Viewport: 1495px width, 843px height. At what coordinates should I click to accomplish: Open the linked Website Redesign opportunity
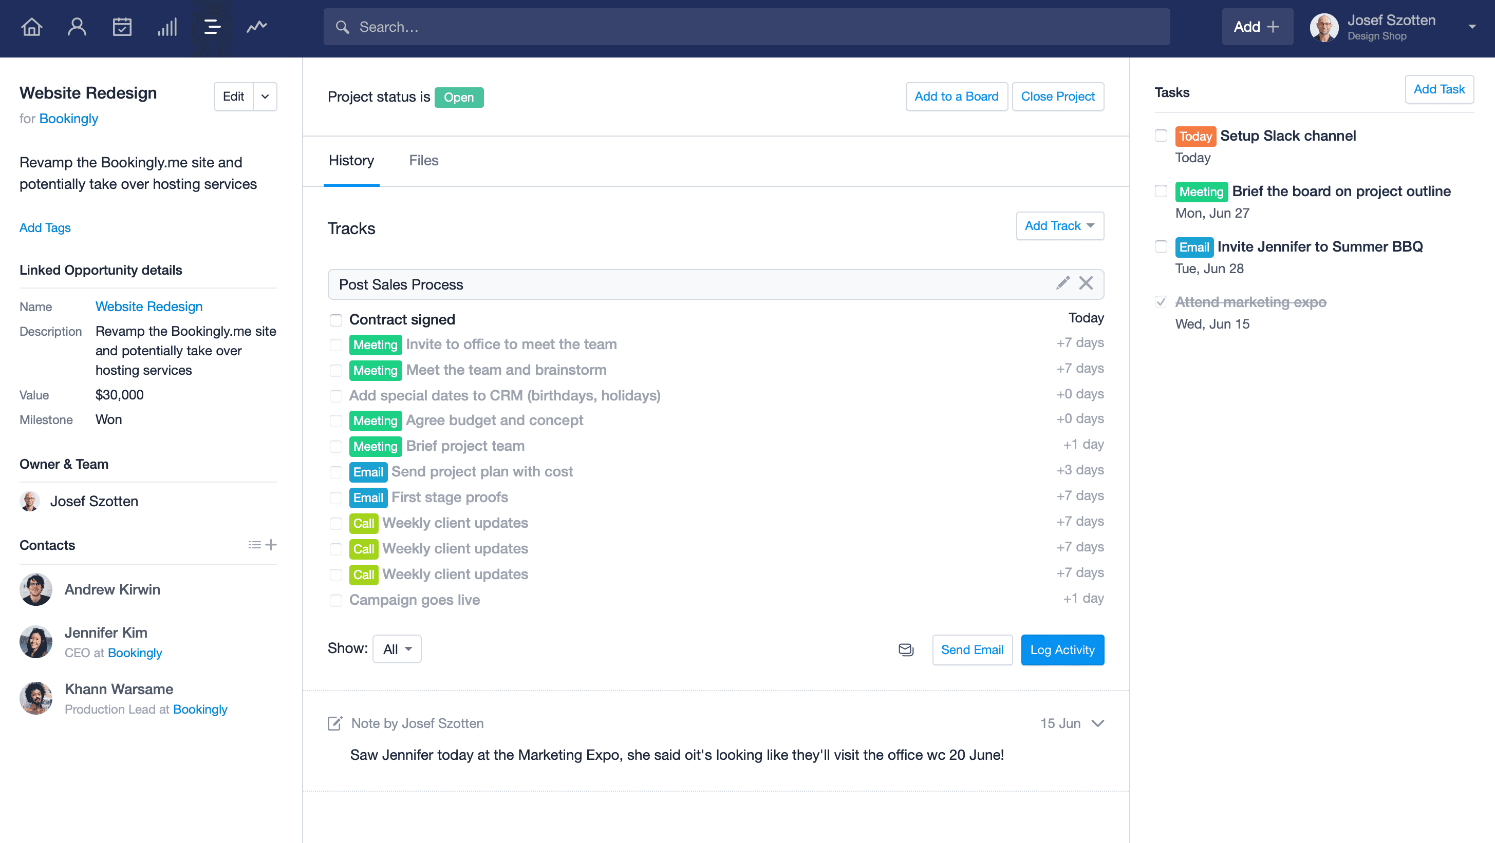149,306
